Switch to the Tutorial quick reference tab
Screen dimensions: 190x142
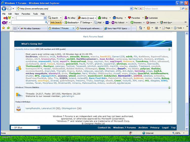coord(89,29)
